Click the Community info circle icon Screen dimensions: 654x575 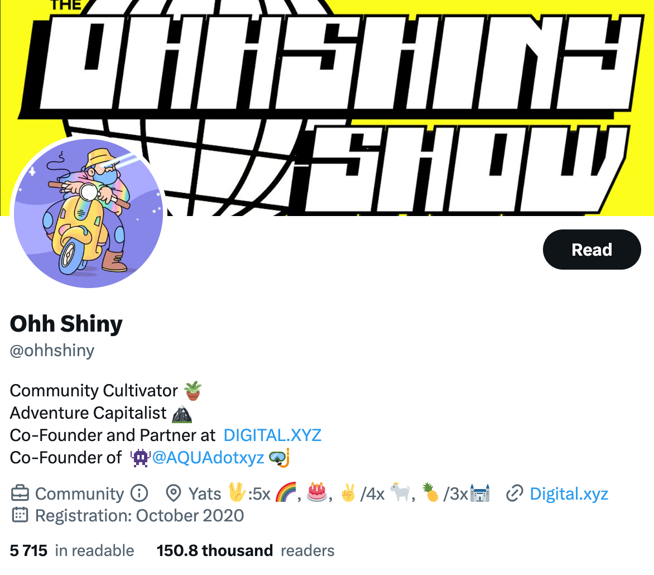click(140, 493)
